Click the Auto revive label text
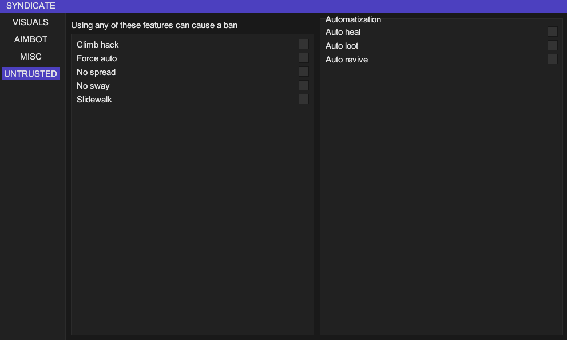Viewport: 567px width, 340px height. pos(347,60)
